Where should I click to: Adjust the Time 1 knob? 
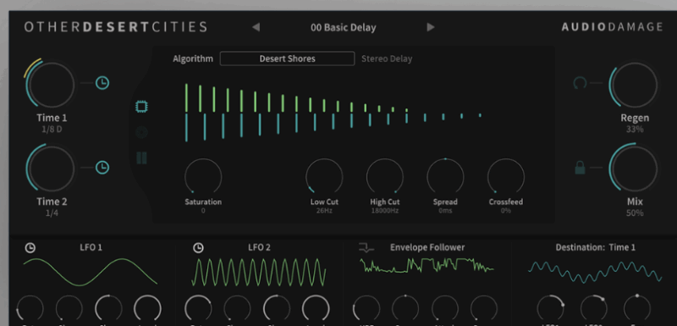click(52, 85)
